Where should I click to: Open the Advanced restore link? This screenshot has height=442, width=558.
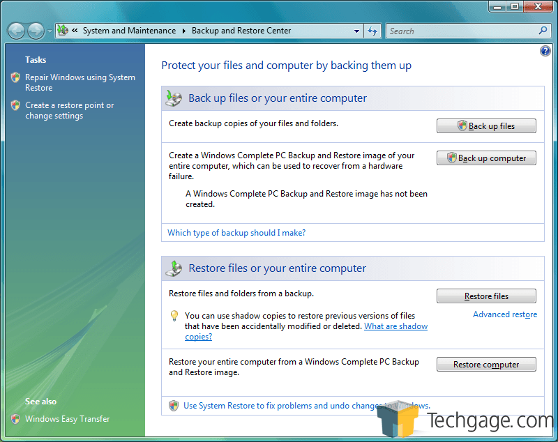point(504,314)
